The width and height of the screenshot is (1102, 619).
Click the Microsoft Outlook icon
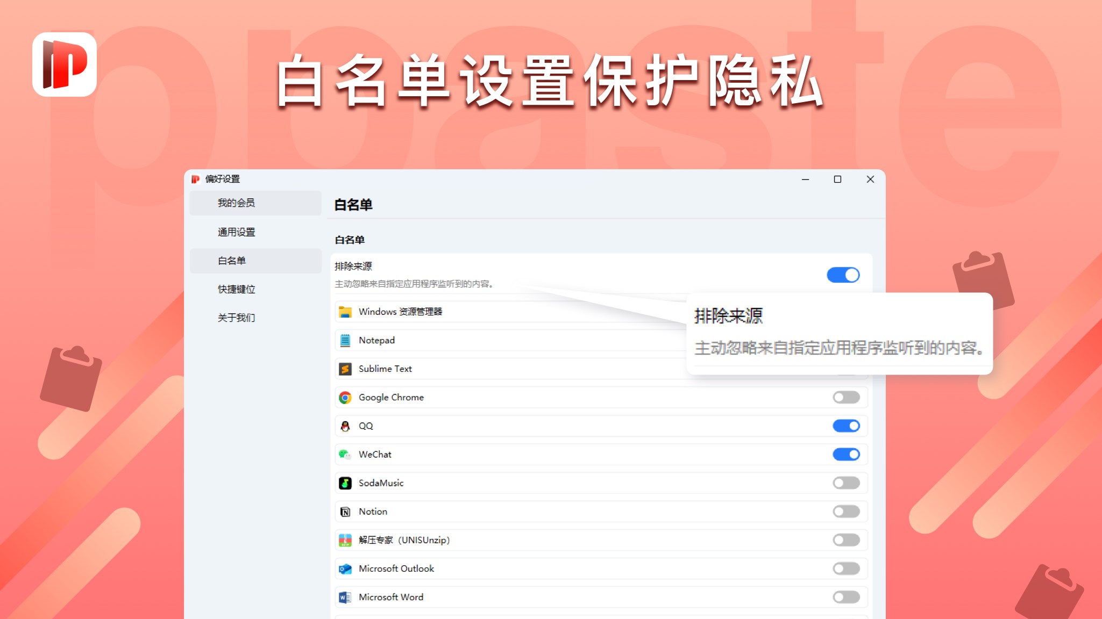coord(345,568)
